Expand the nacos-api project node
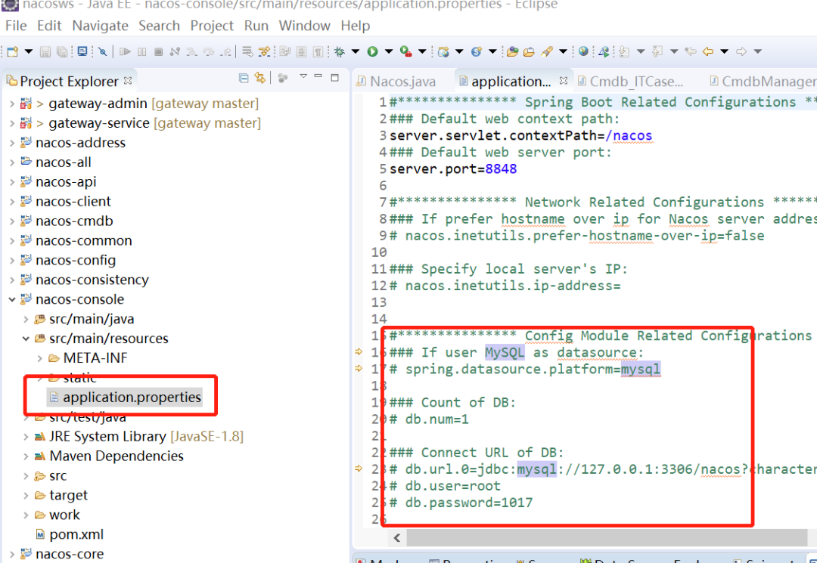 [12, 182]
